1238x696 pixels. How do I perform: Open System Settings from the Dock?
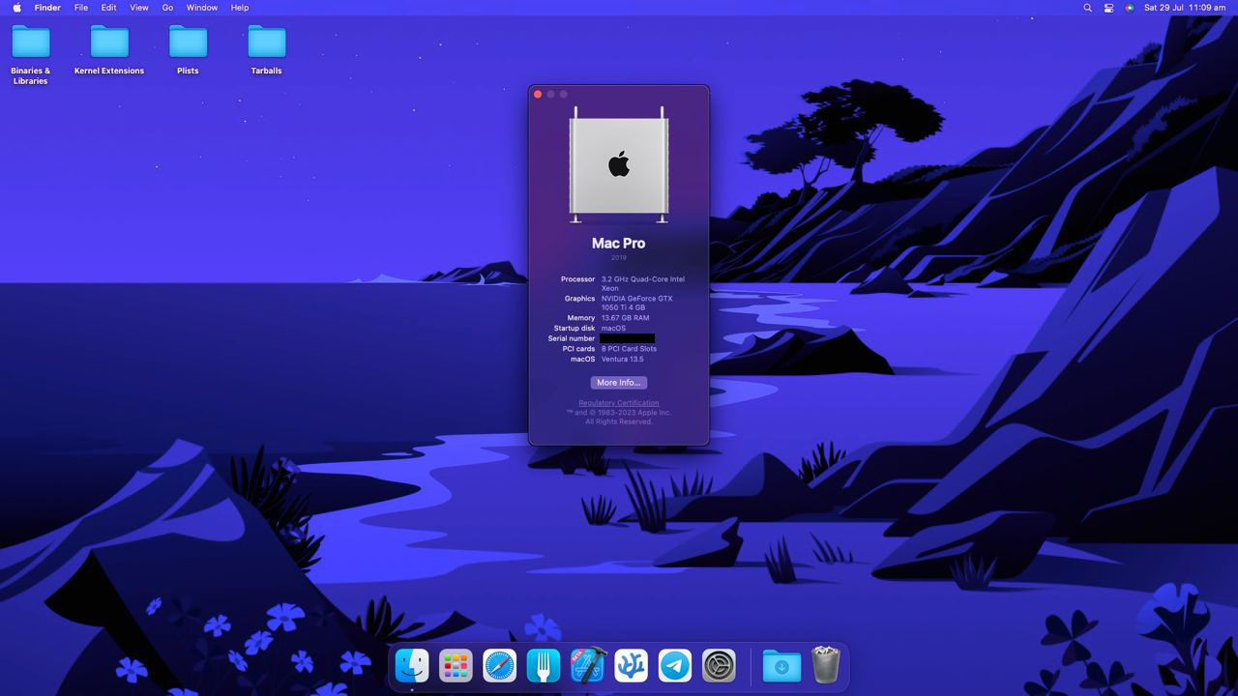click(x=719, y=665)
